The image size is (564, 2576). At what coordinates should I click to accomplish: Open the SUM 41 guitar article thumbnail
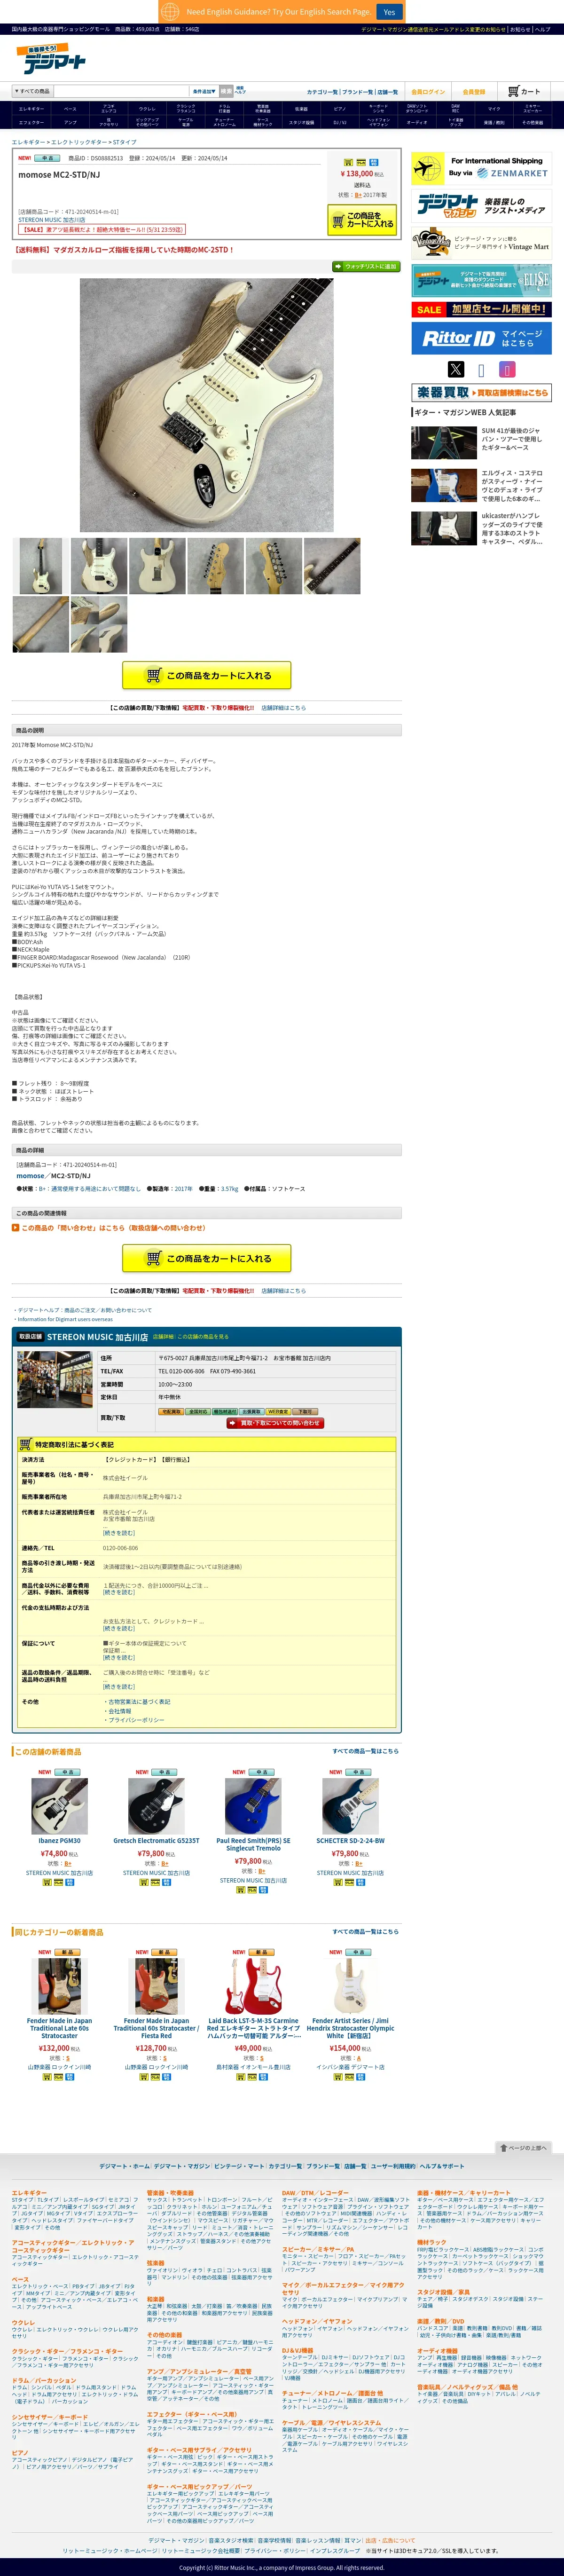(x=443, y=443)
